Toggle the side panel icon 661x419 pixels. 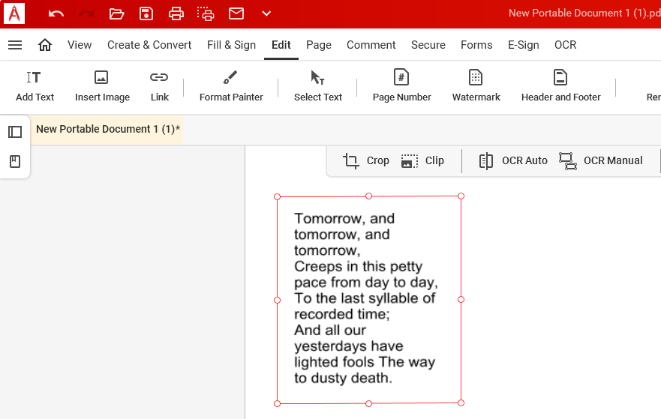point(15,132)
